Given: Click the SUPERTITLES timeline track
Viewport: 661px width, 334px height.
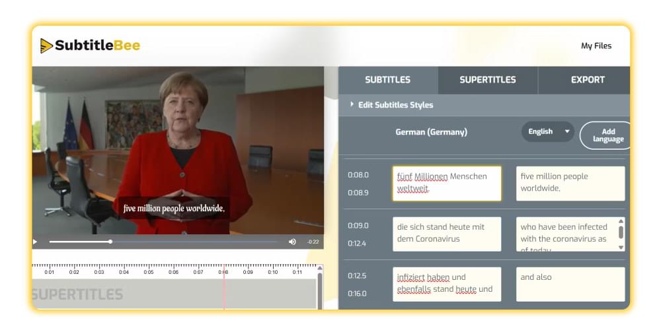Looking at the screenshot, I should click(174, 294).
